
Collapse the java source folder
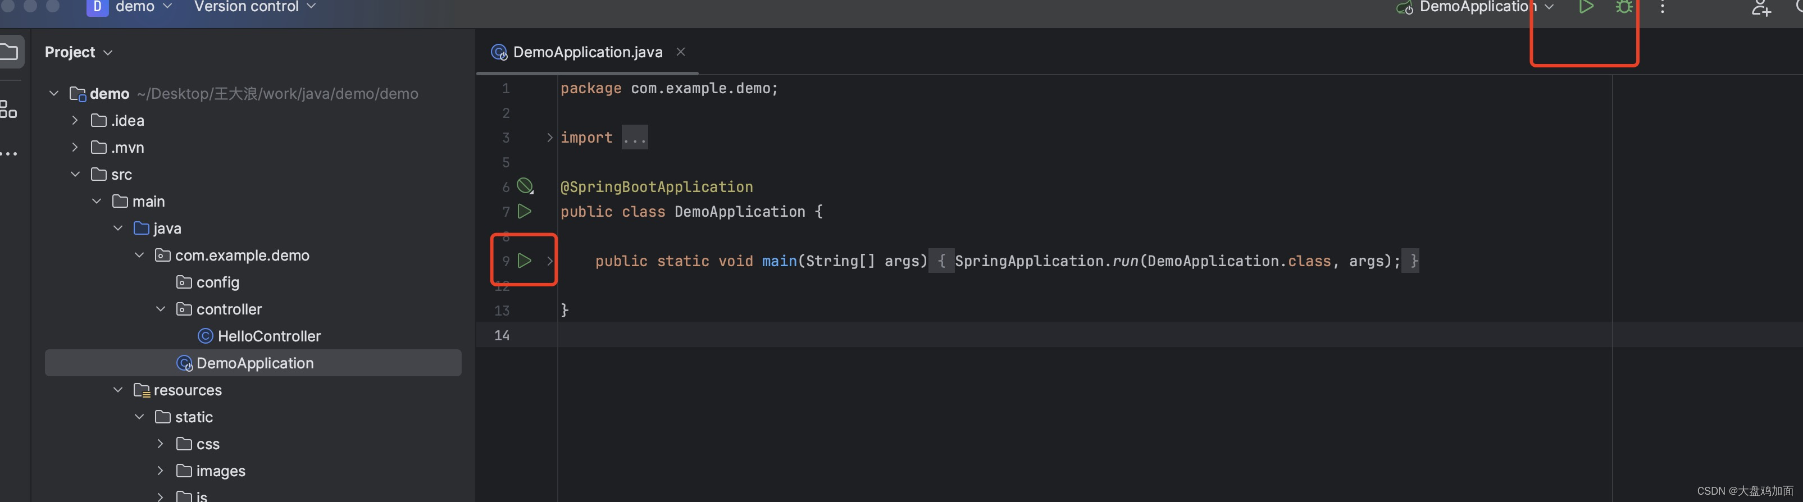tap(119, 227)
